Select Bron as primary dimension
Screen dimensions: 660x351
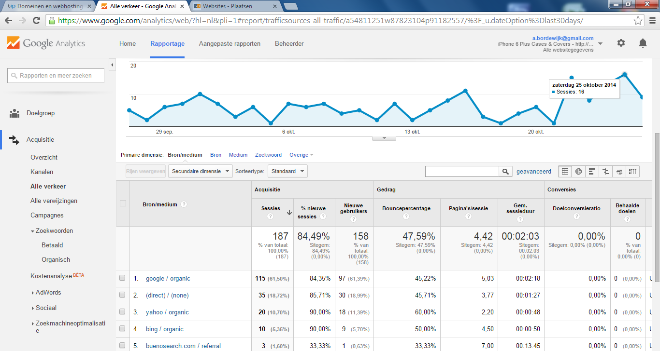coord(215,155)
